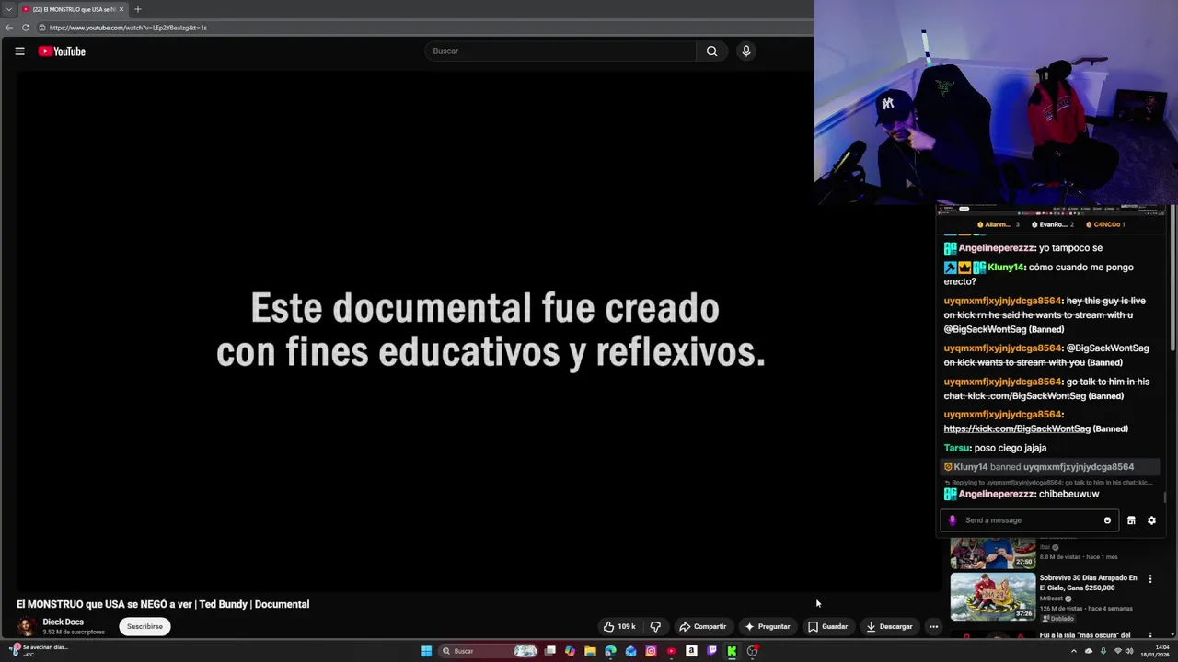Reload the page with refresh icon
Screen dimensions: 1178x662
(26, 28)
